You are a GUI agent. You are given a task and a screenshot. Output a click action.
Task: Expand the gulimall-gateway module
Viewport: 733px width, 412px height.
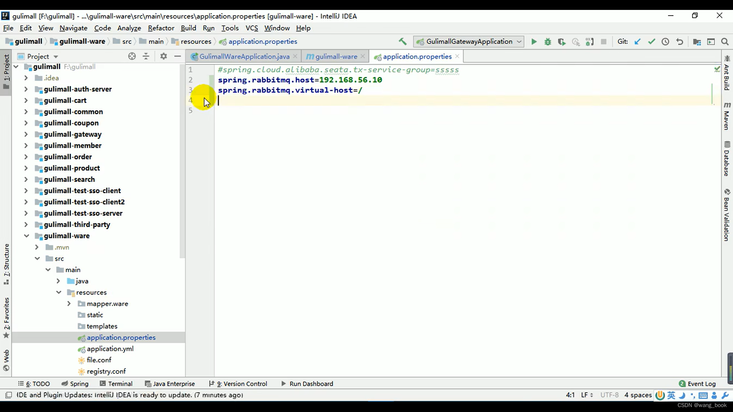point(26,134)
